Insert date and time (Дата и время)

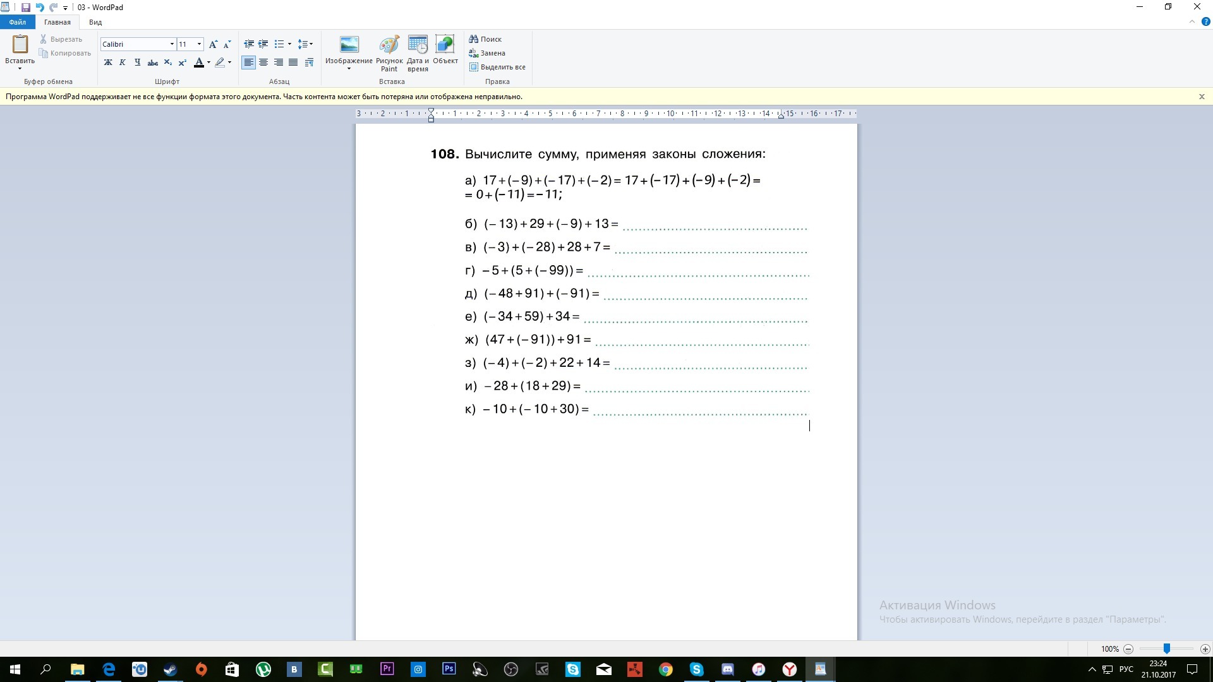click(x=418, y=53)
